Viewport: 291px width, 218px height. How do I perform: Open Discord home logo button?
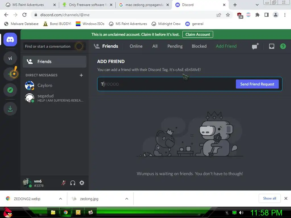(10, 39)
